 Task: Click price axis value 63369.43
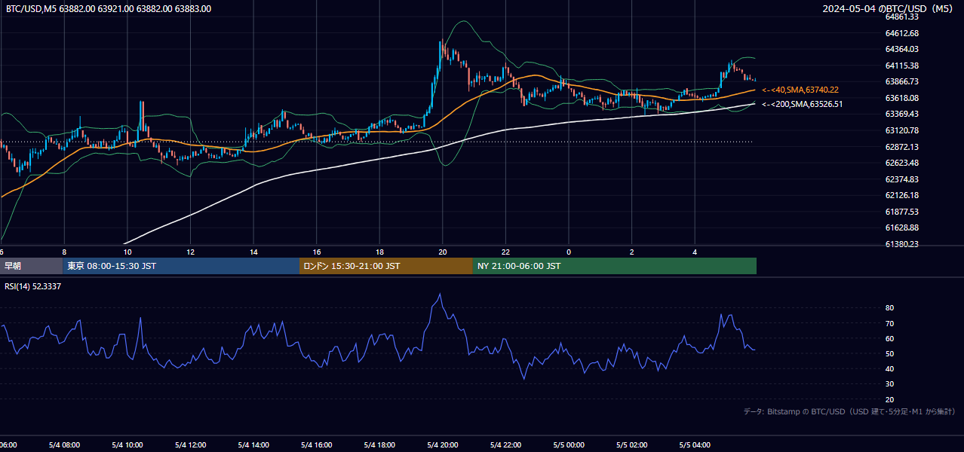coord(901,114)
